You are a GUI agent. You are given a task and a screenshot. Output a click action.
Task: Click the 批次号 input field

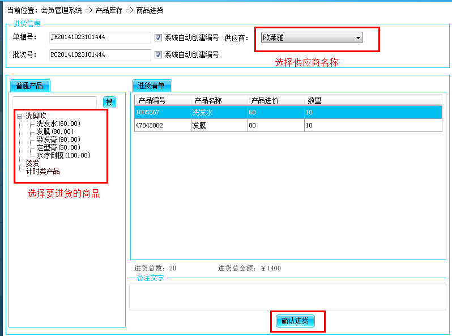click(x=99, y=55)
